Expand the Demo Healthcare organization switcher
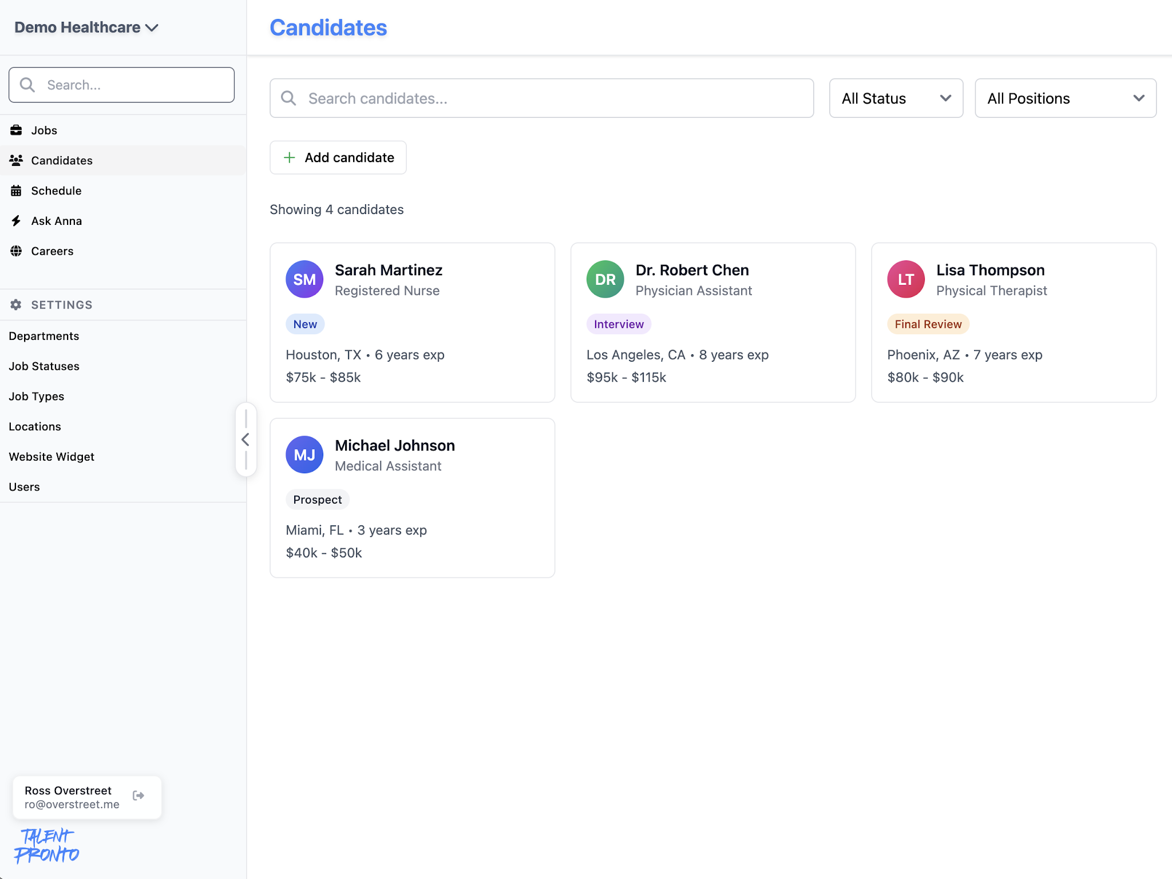The image size is (1172, 879). click(x=86, y=27)
